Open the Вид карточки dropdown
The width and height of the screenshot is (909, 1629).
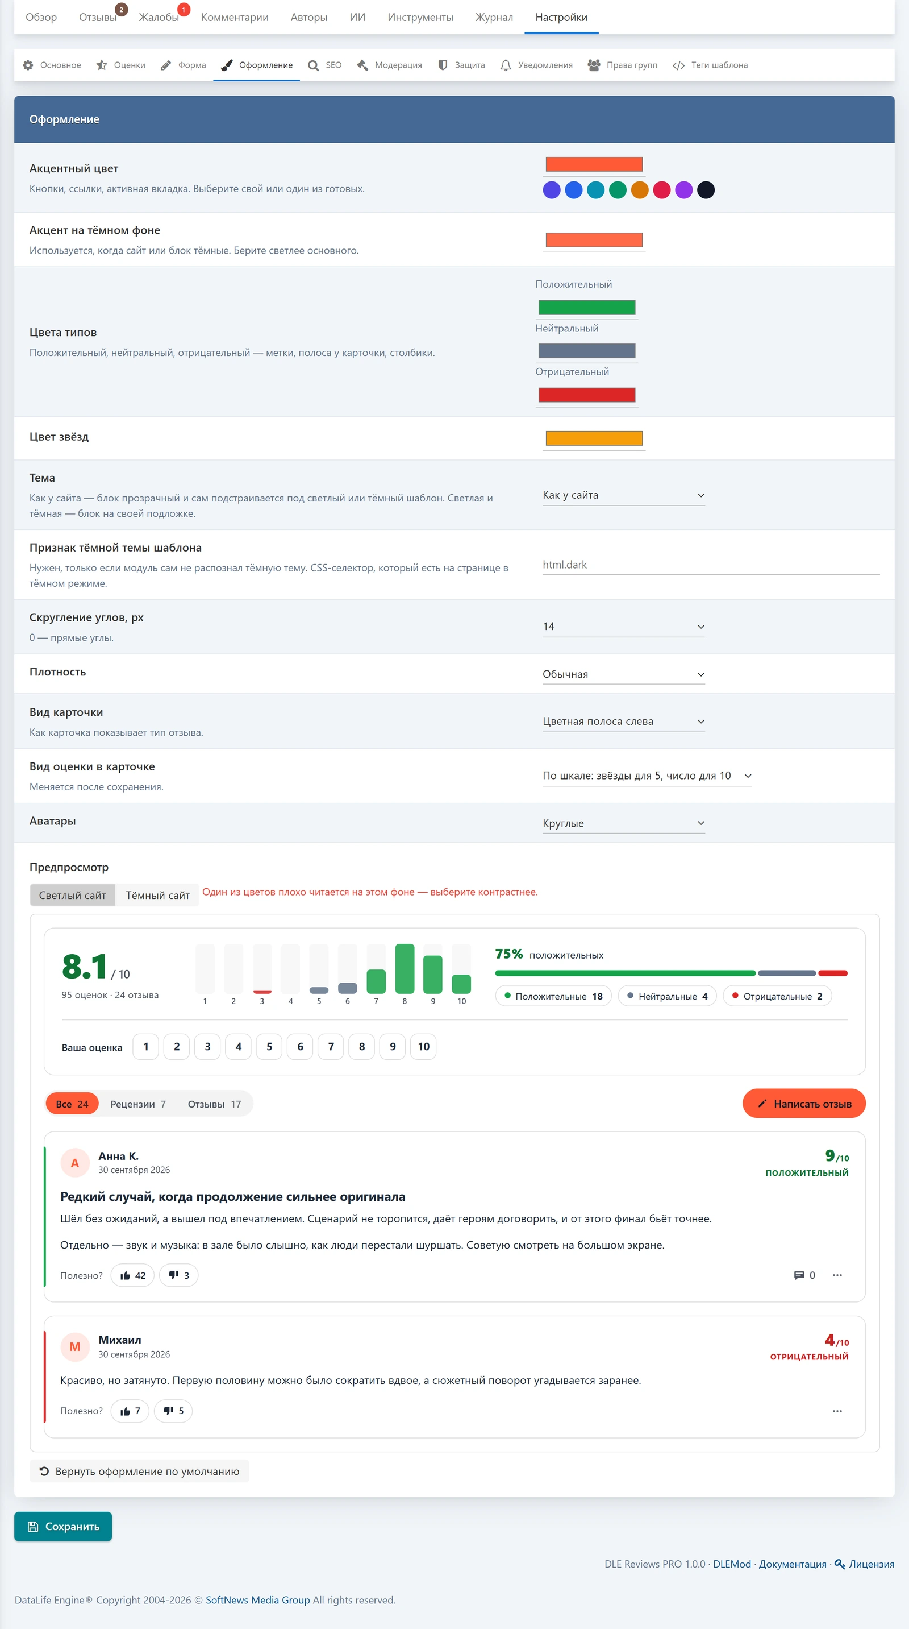(623, 722)
